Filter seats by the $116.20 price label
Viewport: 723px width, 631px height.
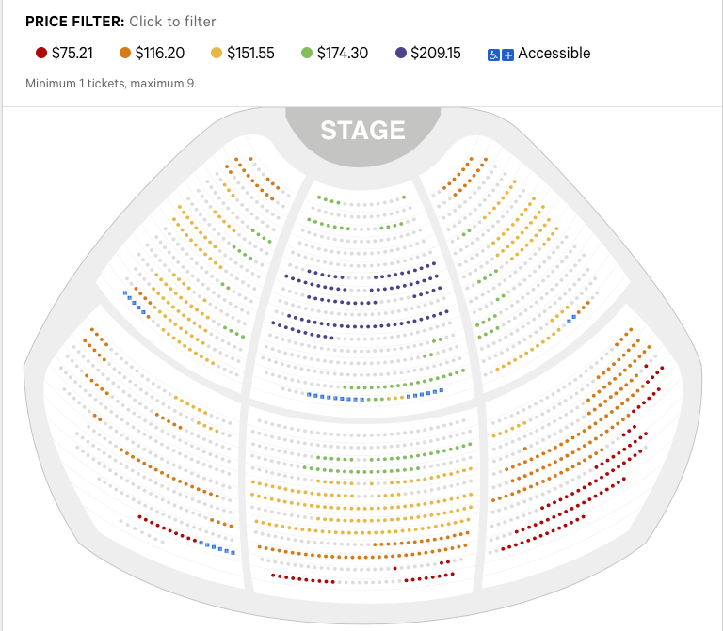pos(161,54)
